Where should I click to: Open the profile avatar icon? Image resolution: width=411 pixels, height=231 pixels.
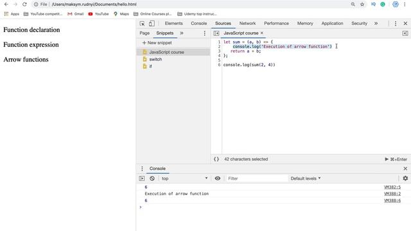coord(396,4)
